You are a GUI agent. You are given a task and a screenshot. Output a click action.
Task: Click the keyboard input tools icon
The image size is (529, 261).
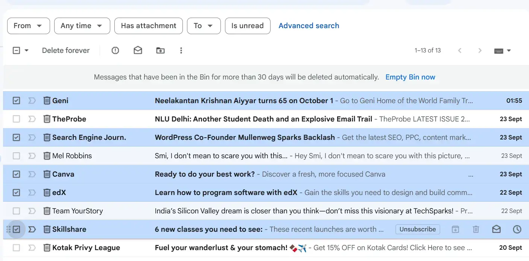tap(499, 51)
